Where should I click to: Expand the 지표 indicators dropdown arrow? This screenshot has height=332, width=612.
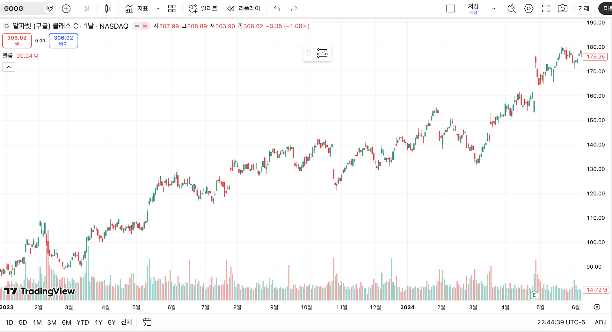158,9
